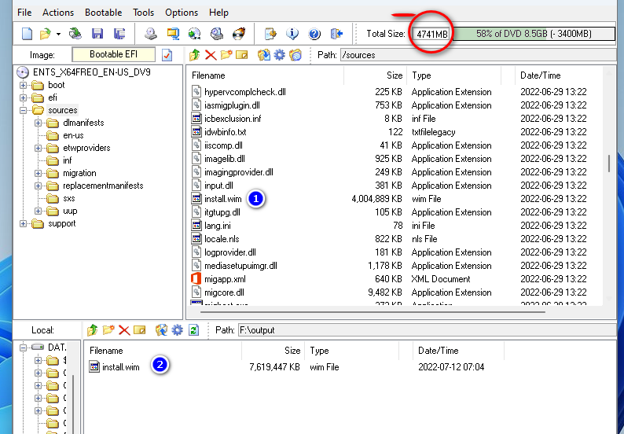Screen dimensions: 624x434
Task: Click the Compress ISO monitor-folder icon
Action: 173,34
